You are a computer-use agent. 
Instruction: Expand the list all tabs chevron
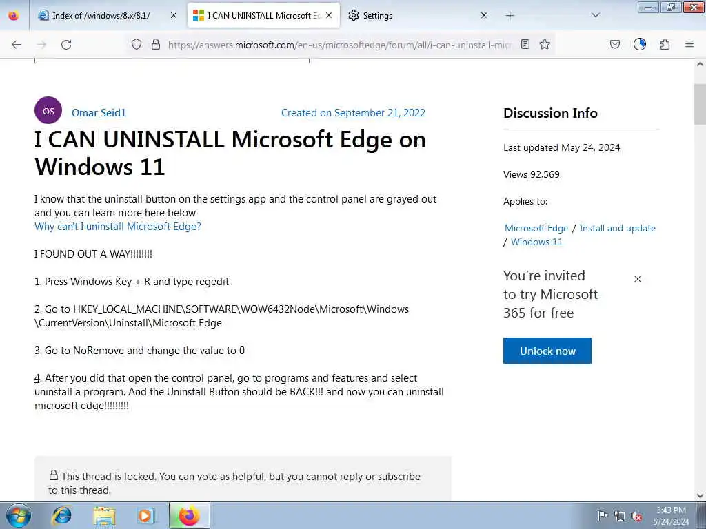[x=595, y=15]
